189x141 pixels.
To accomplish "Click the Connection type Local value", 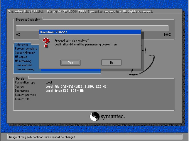I will coord(49,83).
